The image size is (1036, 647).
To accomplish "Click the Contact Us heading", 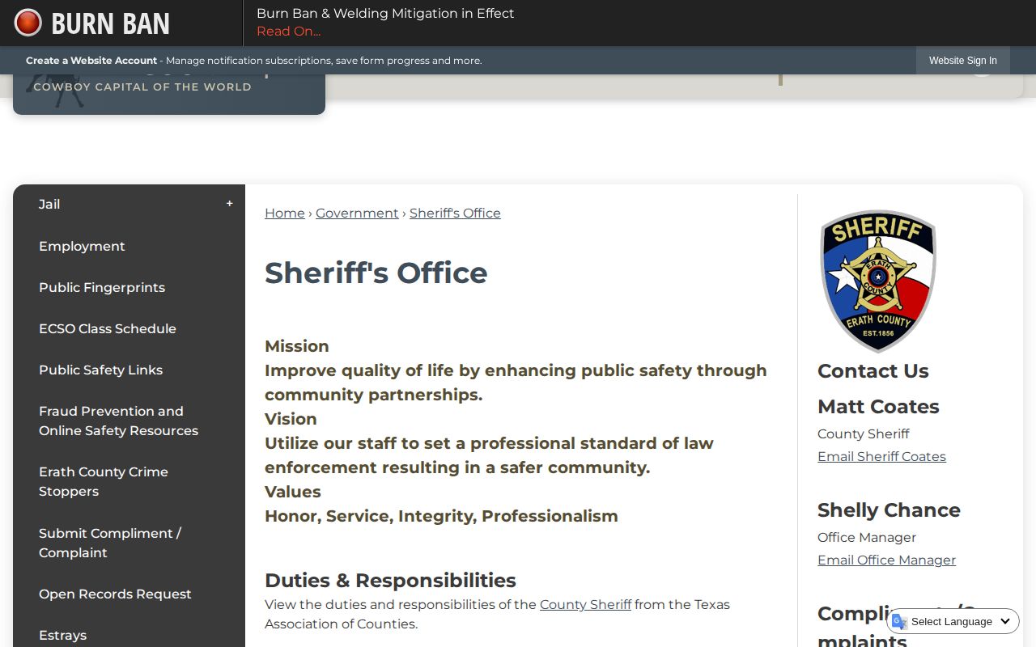I will click(873, 370).
